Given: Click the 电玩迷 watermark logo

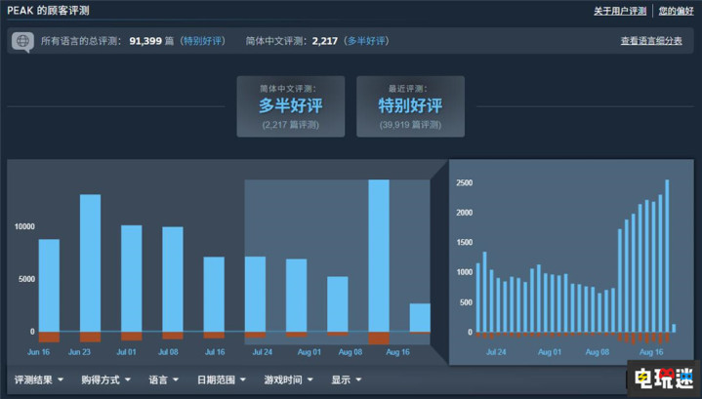Looking at the screenshot, I should pos(664,379).
